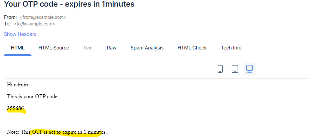Click the "This is your OTP code:" line
The height and width of the screenshot is (140, 309).
[x=33, y=96]
